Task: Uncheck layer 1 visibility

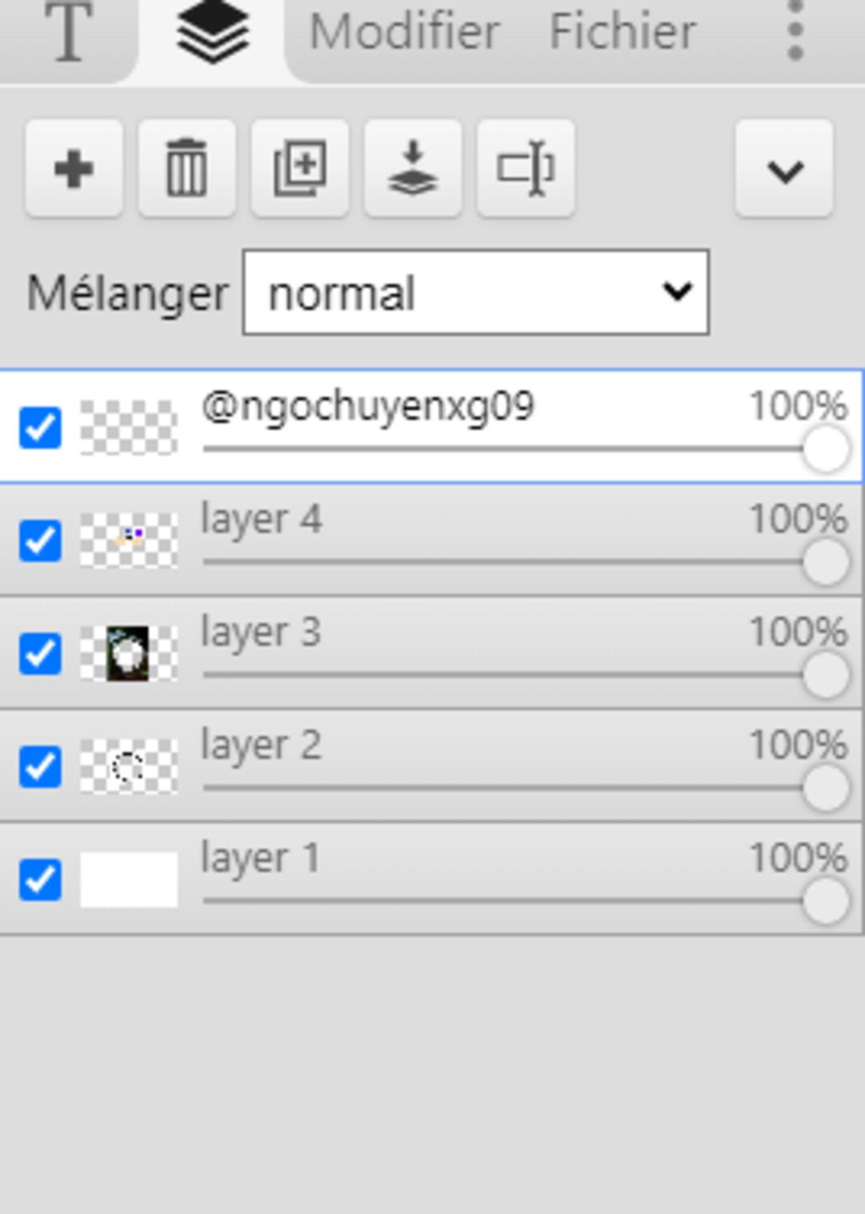Action: [x=40, y=880]
